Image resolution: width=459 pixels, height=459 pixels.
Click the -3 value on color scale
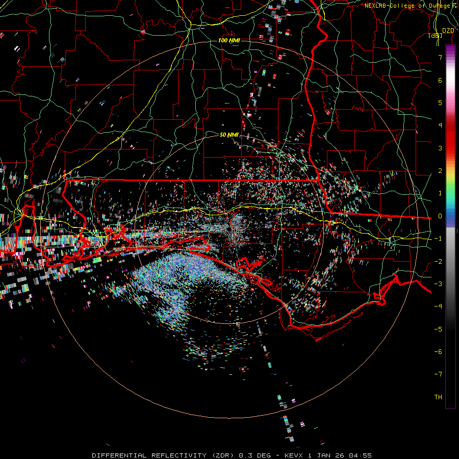(438, 284)
